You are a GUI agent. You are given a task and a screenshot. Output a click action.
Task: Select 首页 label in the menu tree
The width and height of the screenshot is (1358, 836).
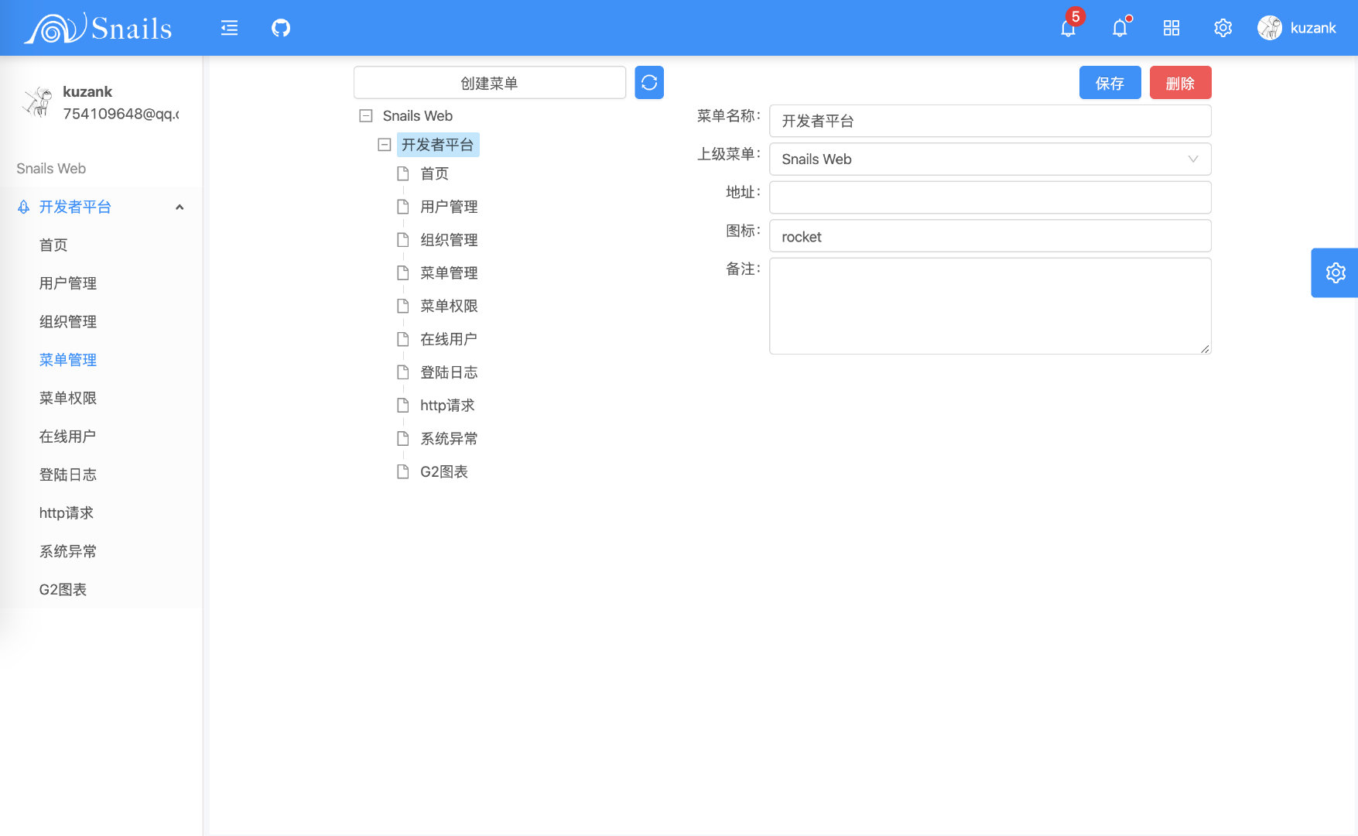click(434, 173)
